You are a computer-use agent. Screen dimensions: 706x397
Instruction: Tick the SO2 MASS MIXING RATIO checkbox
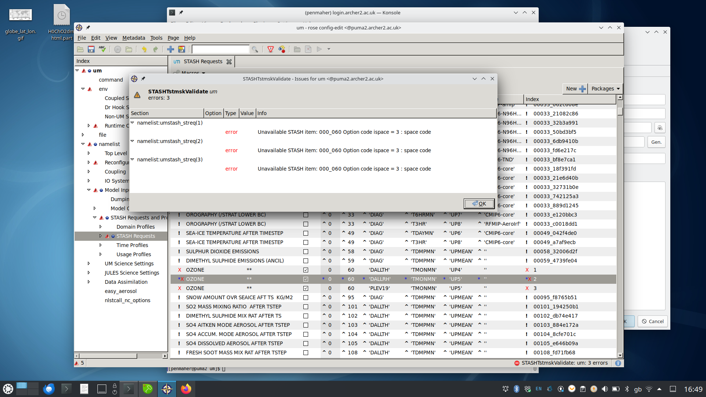point(306,307)
